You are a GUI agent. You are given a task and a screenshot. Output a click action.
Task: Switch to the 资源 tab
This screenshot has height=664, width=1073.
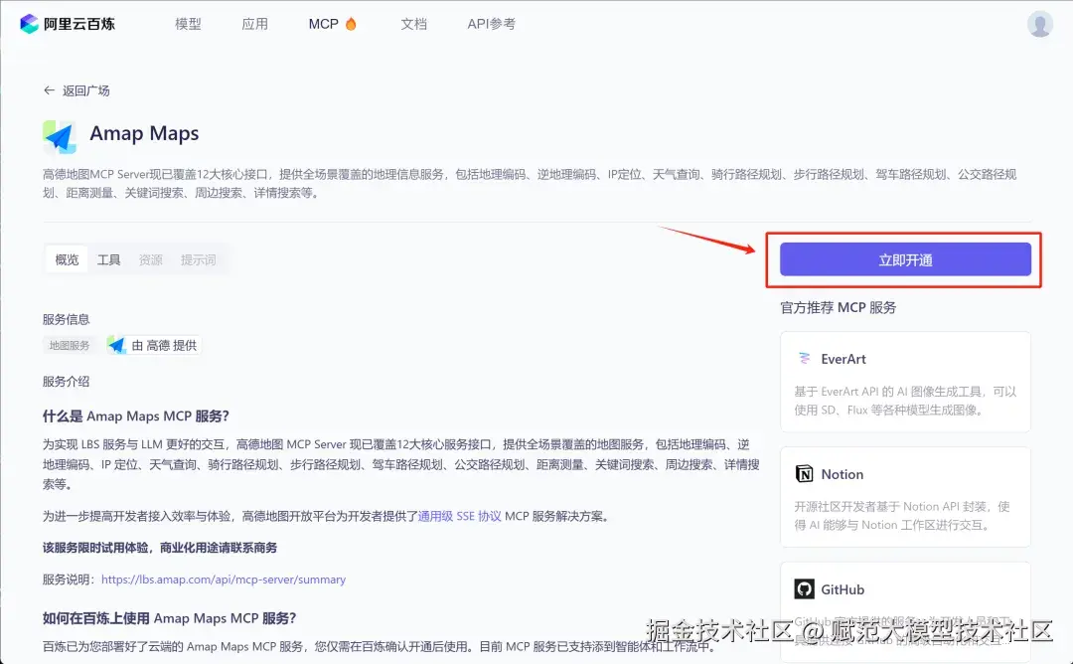coord(150,259)
